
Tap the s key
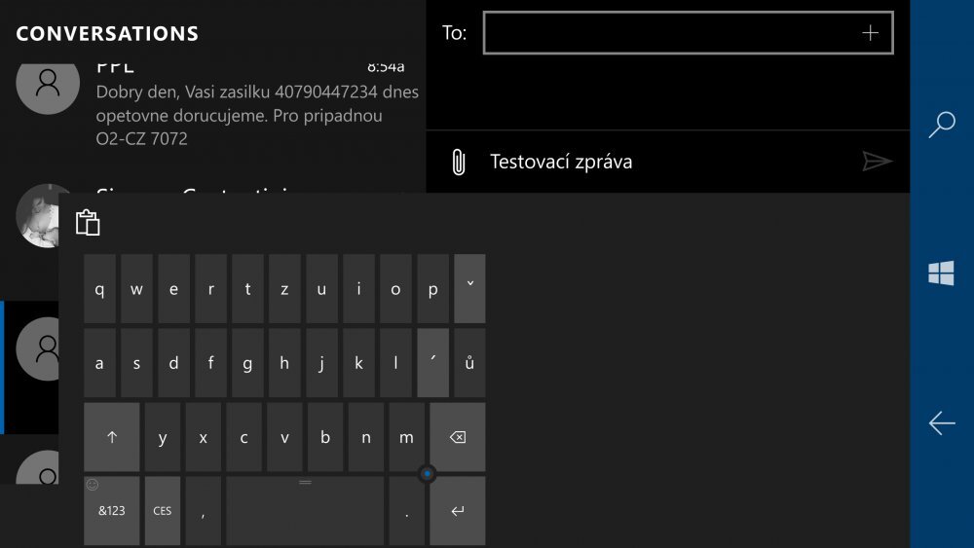pos(136,363)
